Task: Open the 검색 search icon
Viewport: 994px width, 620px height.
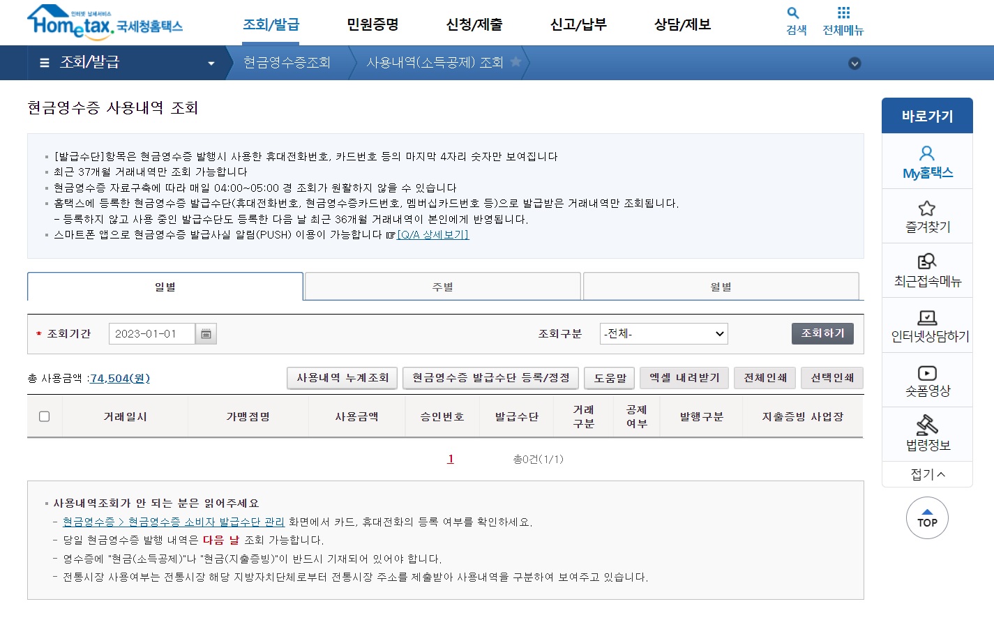Action: [794, 20]
